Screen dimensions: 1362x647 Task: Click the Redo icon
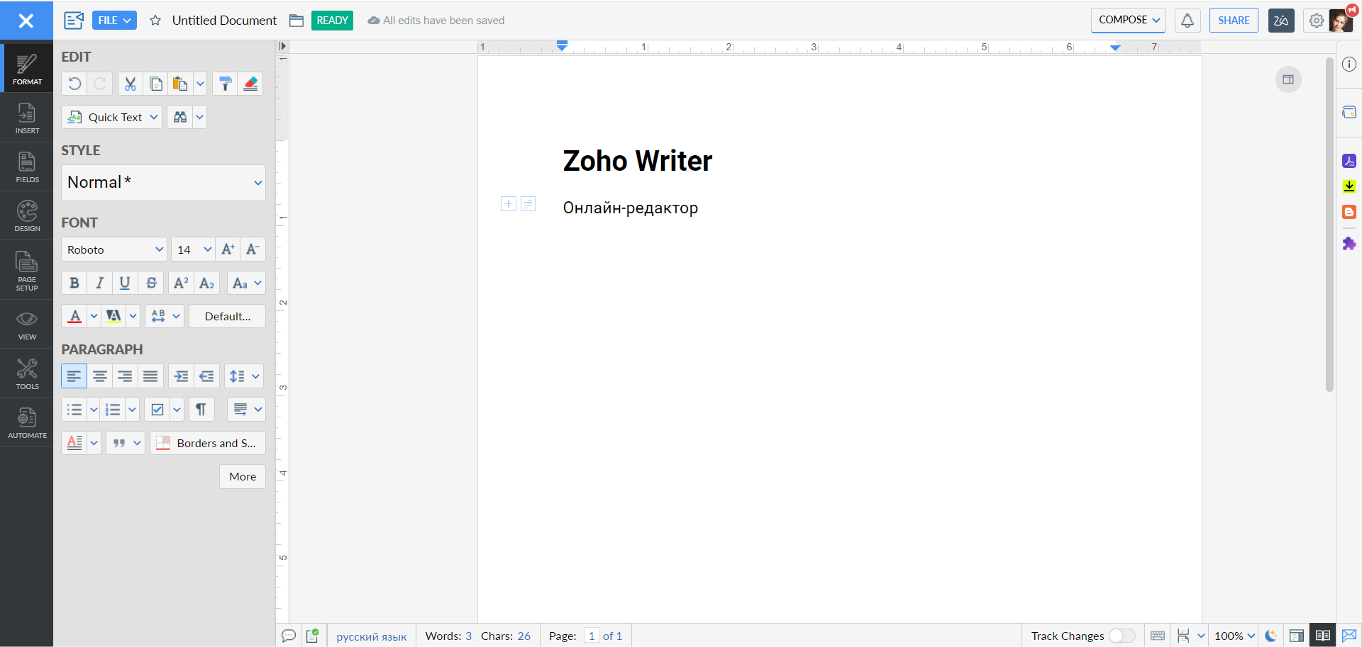pos(100,84)
